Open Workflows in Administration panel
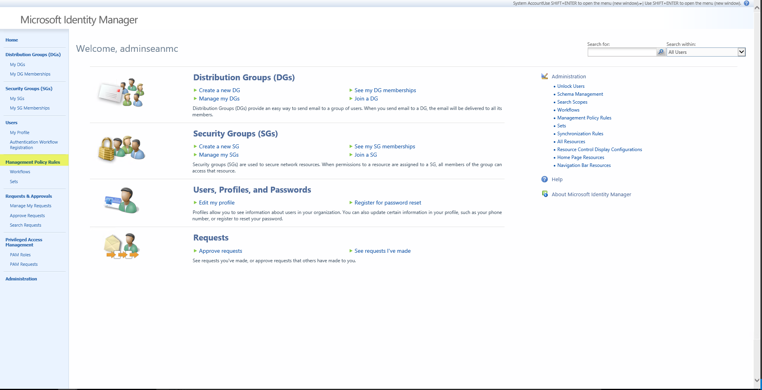This screenshot has width=762, height=390. [568, 110]
